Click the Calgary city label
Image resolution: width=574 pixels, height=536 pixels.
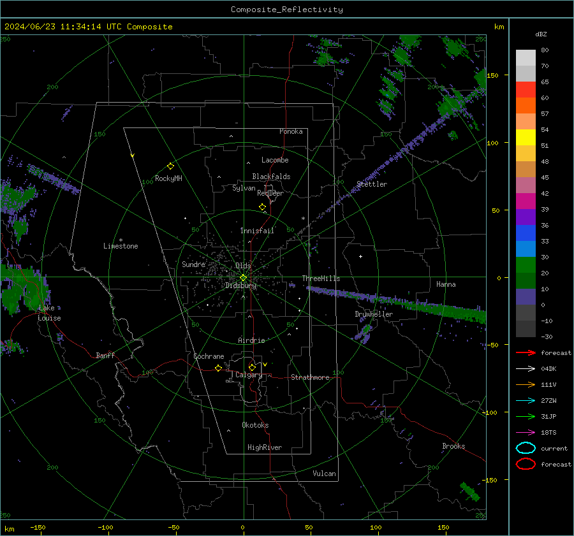pos(249,375)
